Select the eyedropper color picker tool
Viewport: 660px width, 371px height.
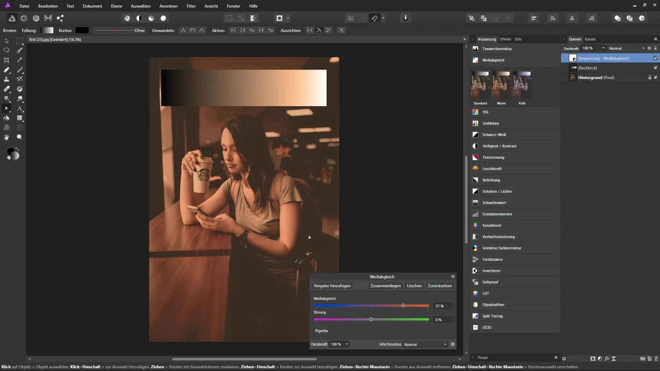pyautogui.click(x=20, y=60)
